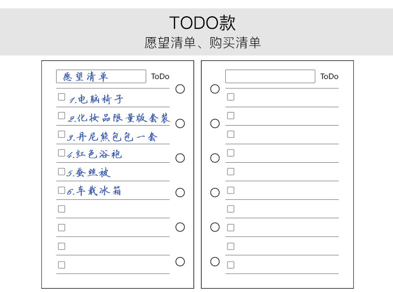
Task: Tick the first empty checkbox below 车载冰箱
Action: [61, 209]
